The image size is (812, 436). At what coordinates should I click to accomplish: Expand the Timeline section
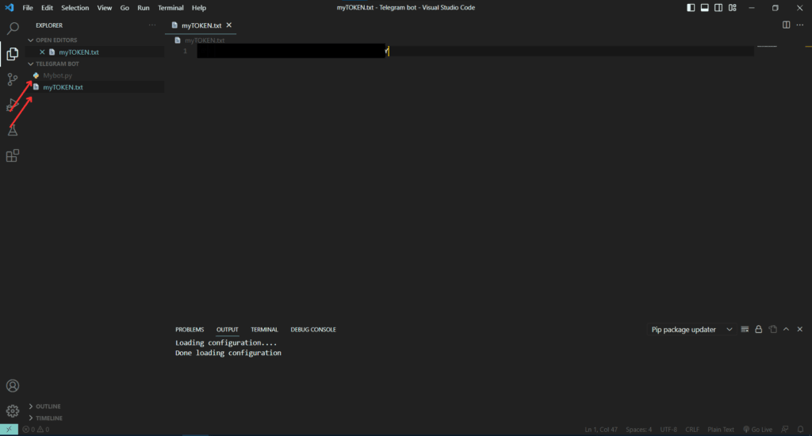(x=48, y=418)
